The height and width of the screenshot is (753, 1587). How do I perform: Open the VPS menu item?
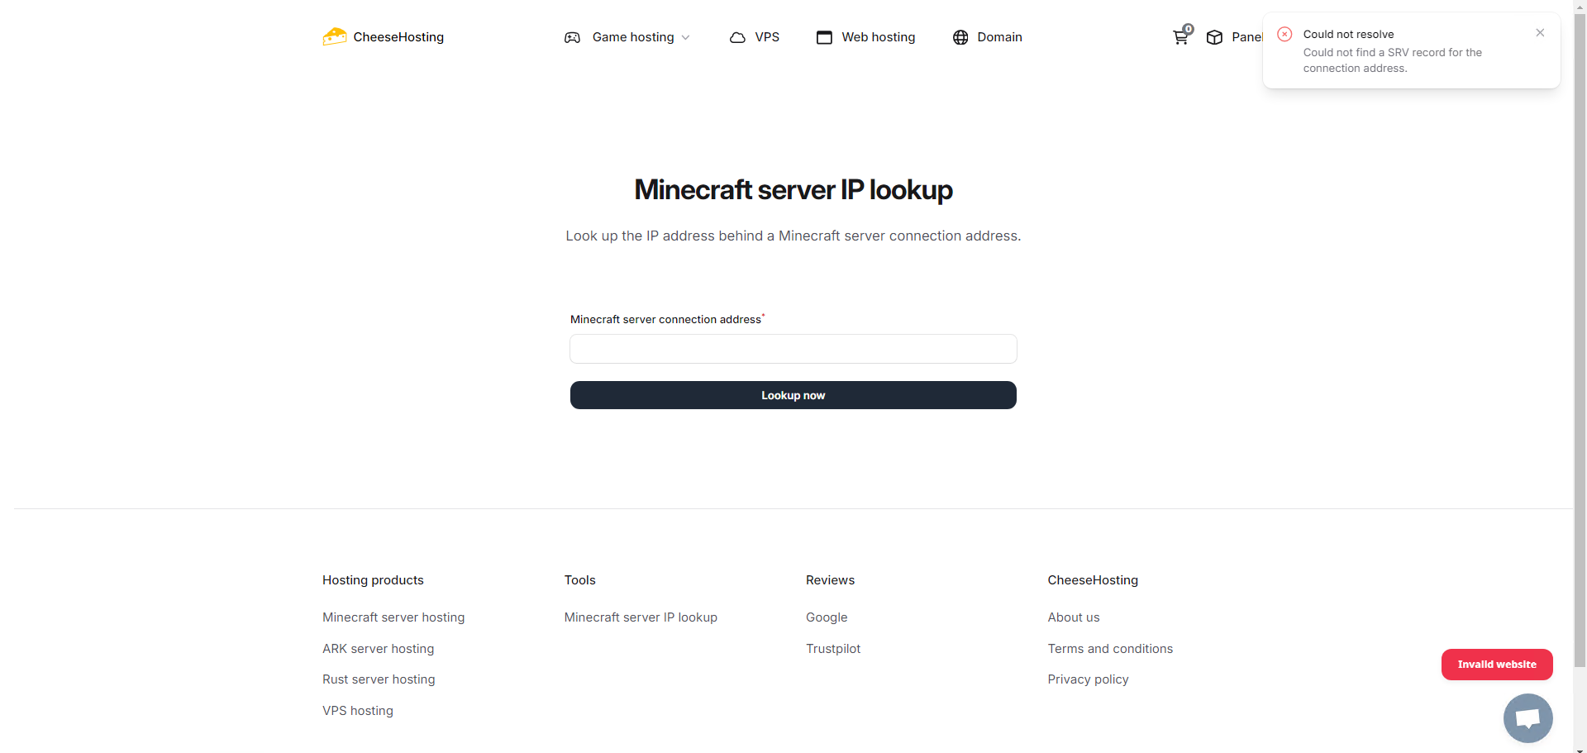pyautogui.click(x=766, y=37)
